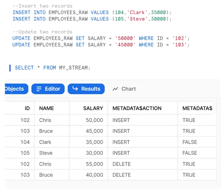
Task: Click the SALARY column header
Action: tap(93, 108)
